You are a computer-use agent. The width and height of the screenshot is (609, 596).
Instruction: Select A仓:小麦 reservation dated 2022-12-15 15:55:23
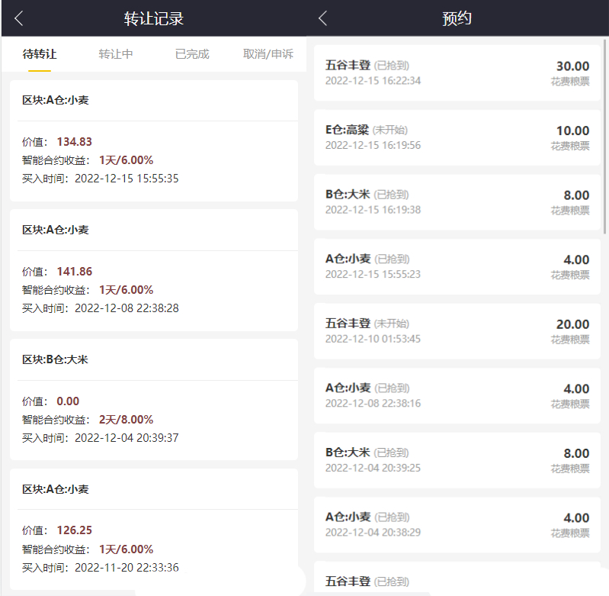pyautogui.click(x=457, y=266)
